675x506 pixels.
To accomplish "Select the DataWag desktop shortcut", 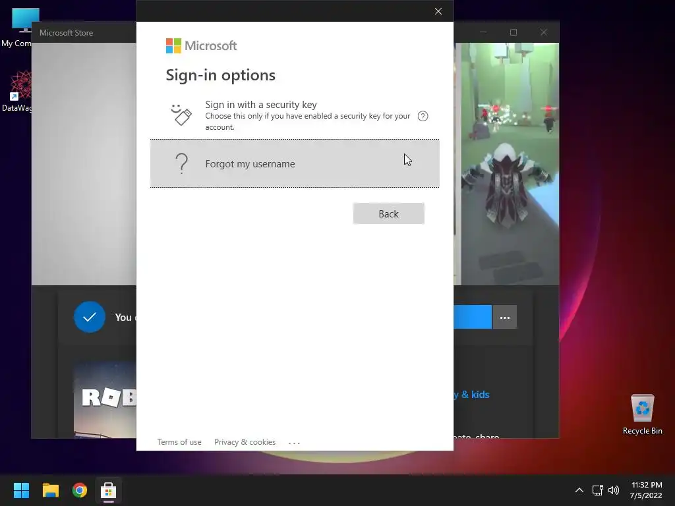I will pyautogui.click(x=17, y=91).
